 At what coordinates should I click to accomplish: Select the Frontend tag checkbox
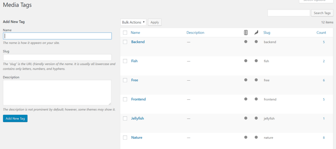125,99
